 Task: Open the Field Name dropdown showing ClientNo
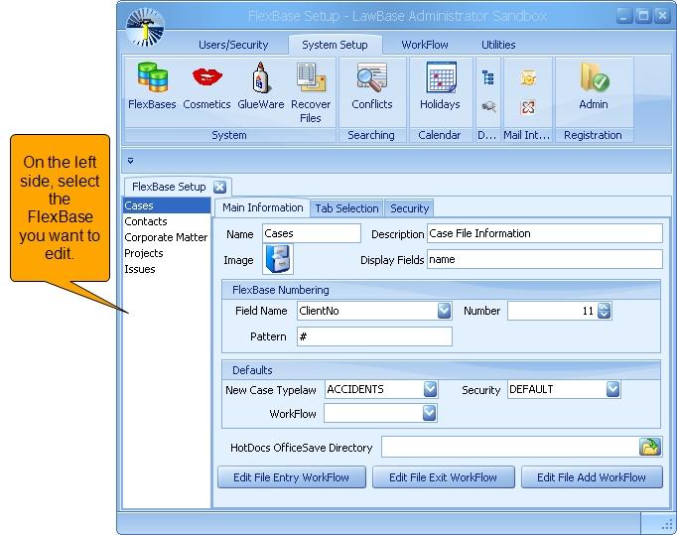click(x=445, y=311)
